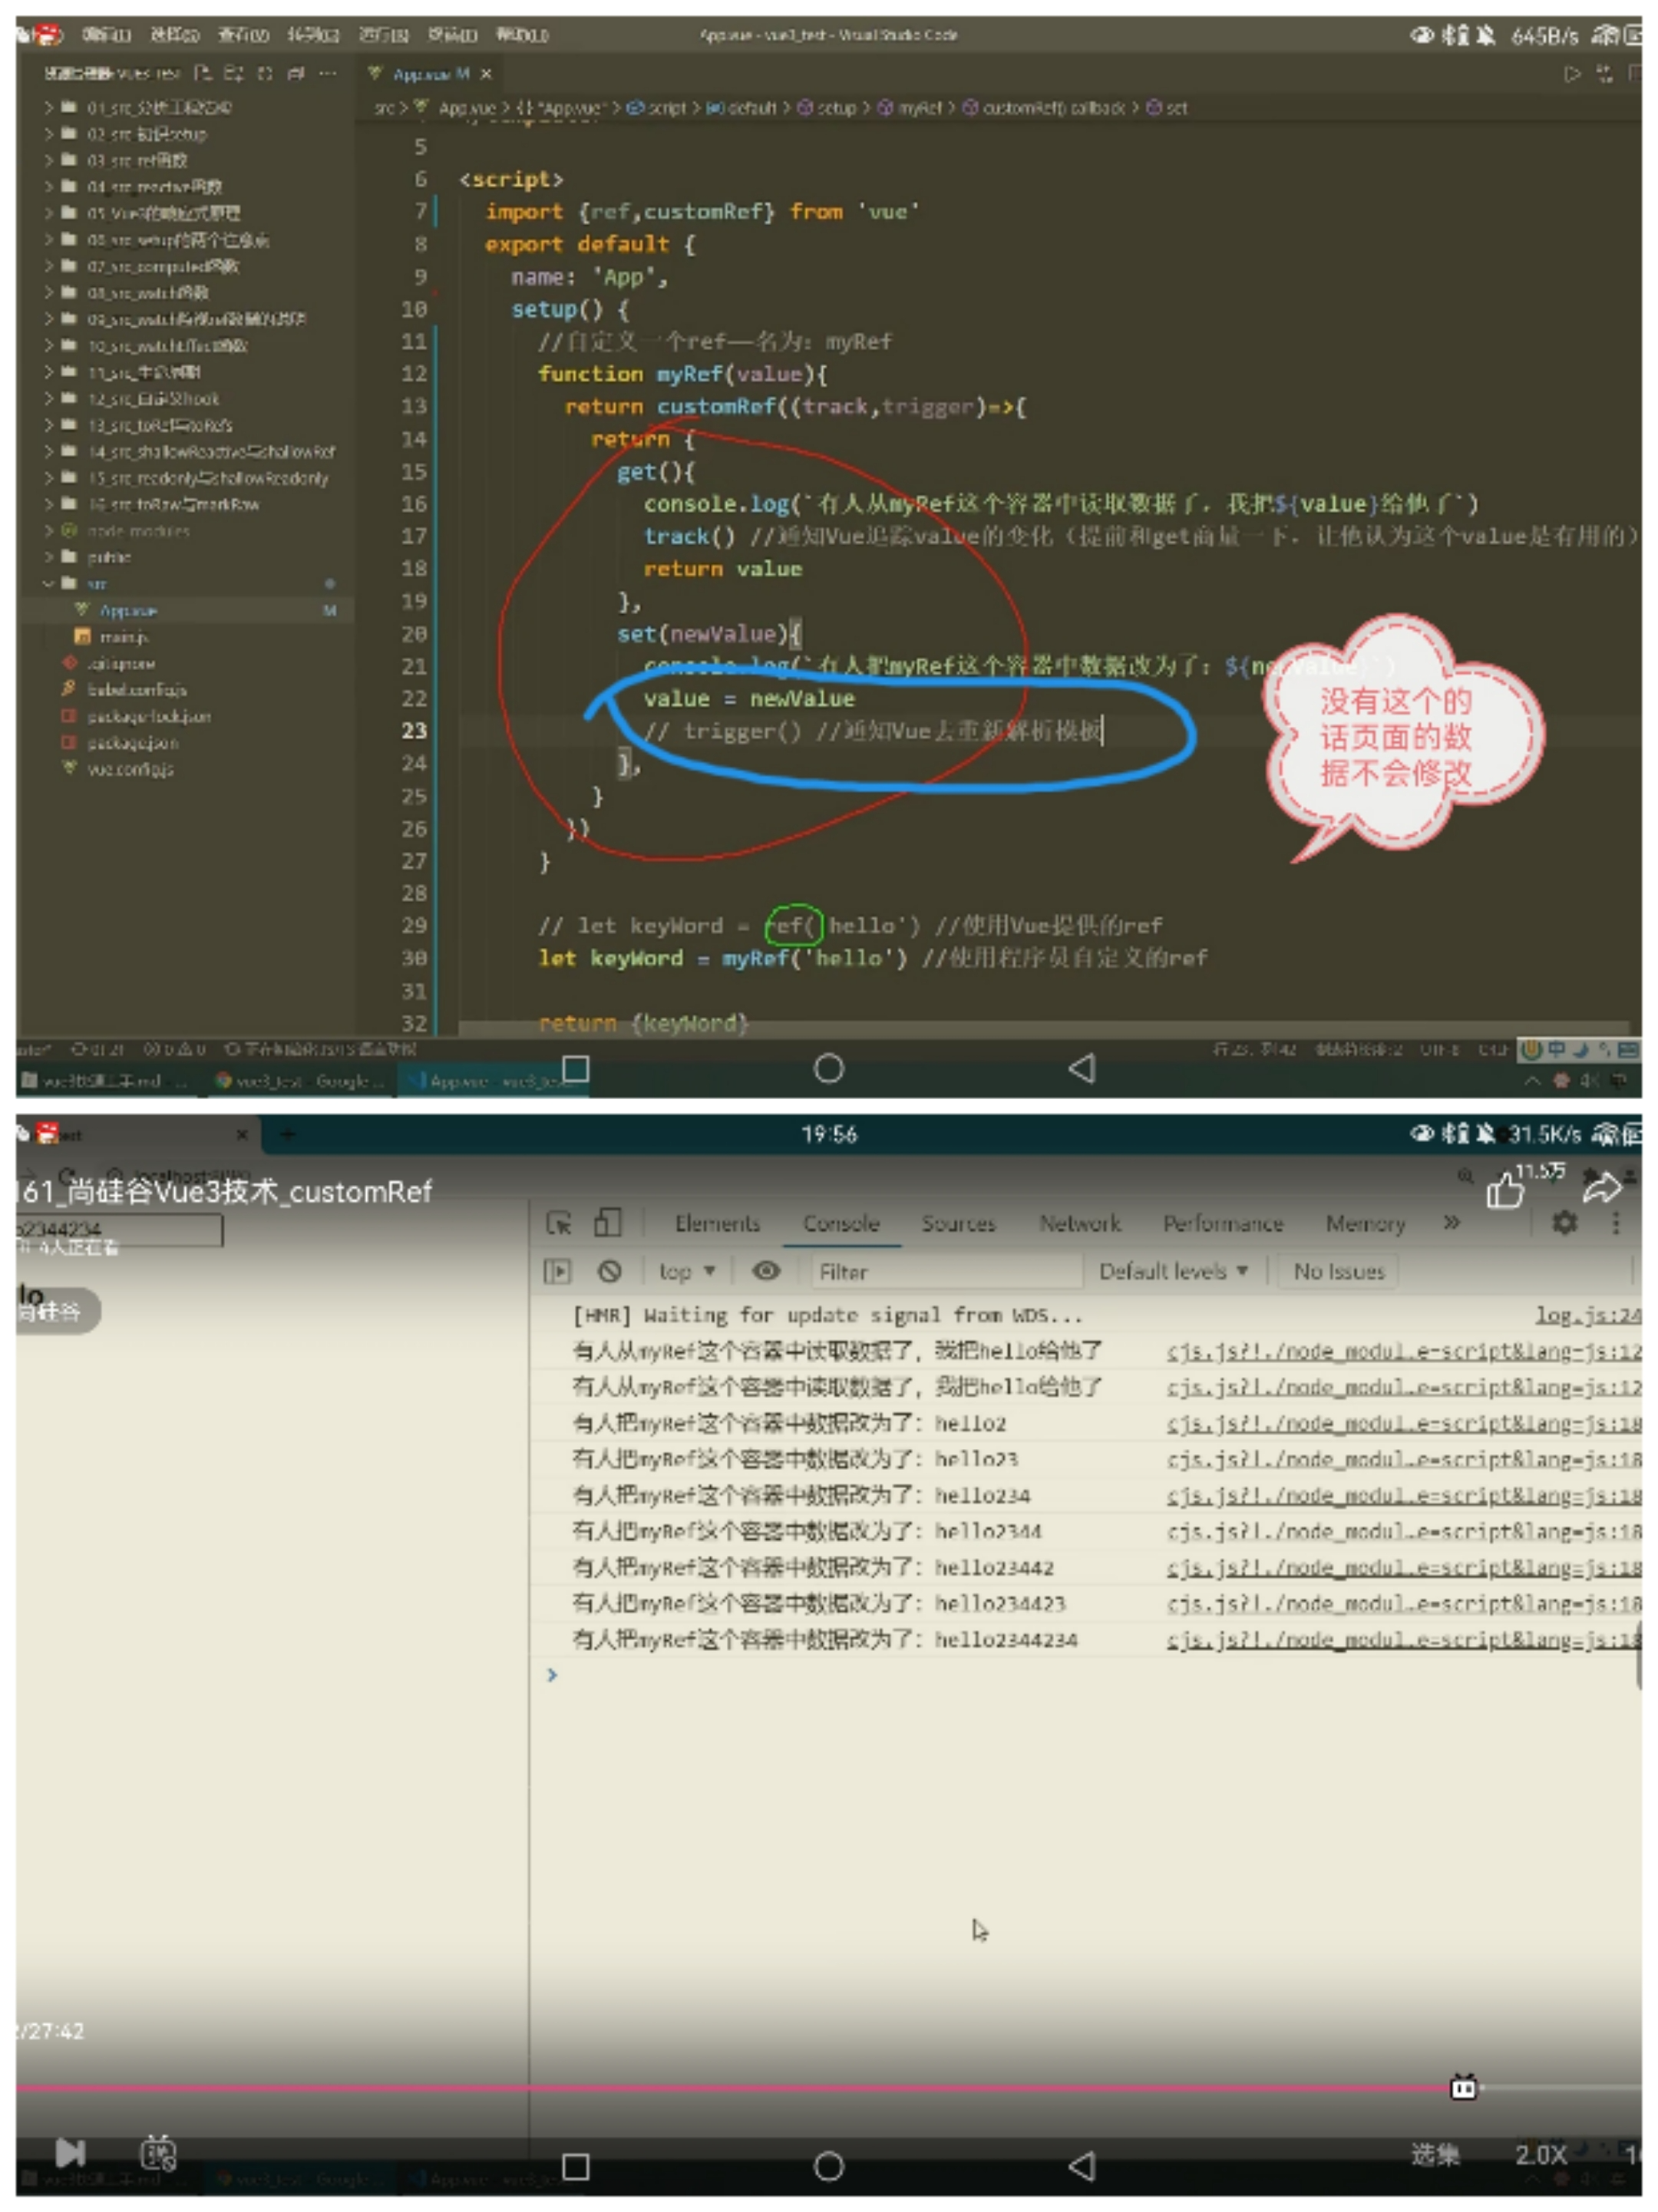Image resolution: width=1658 pixels, height=2212 pixels.
Task: Toggle the device toolbar icon in DevTools
Action: 607,1222
